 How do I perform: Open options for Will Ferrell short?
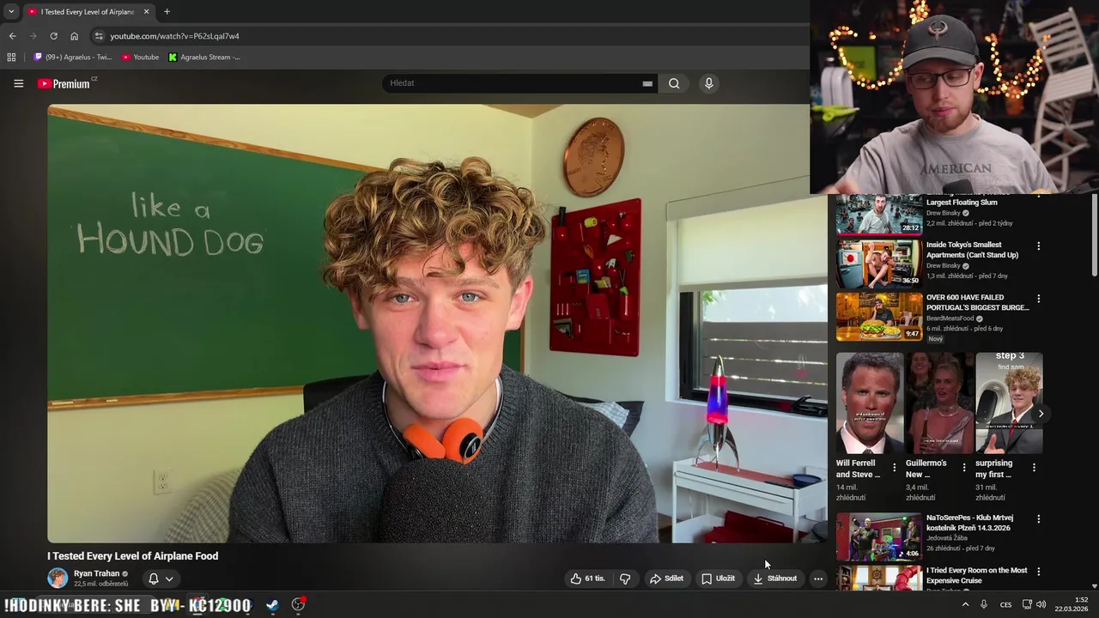(895, 468)
